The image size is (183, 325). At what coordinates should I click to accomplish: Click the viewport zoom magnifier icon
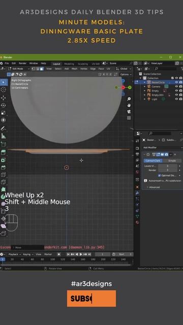(129, 99)
